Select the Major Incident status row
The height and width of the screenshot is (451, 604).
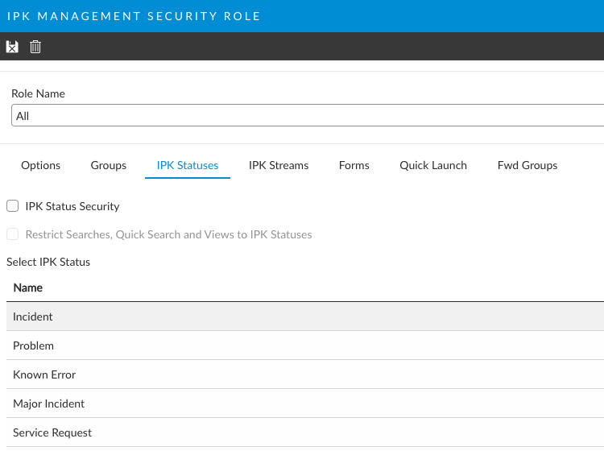(49, 403)
